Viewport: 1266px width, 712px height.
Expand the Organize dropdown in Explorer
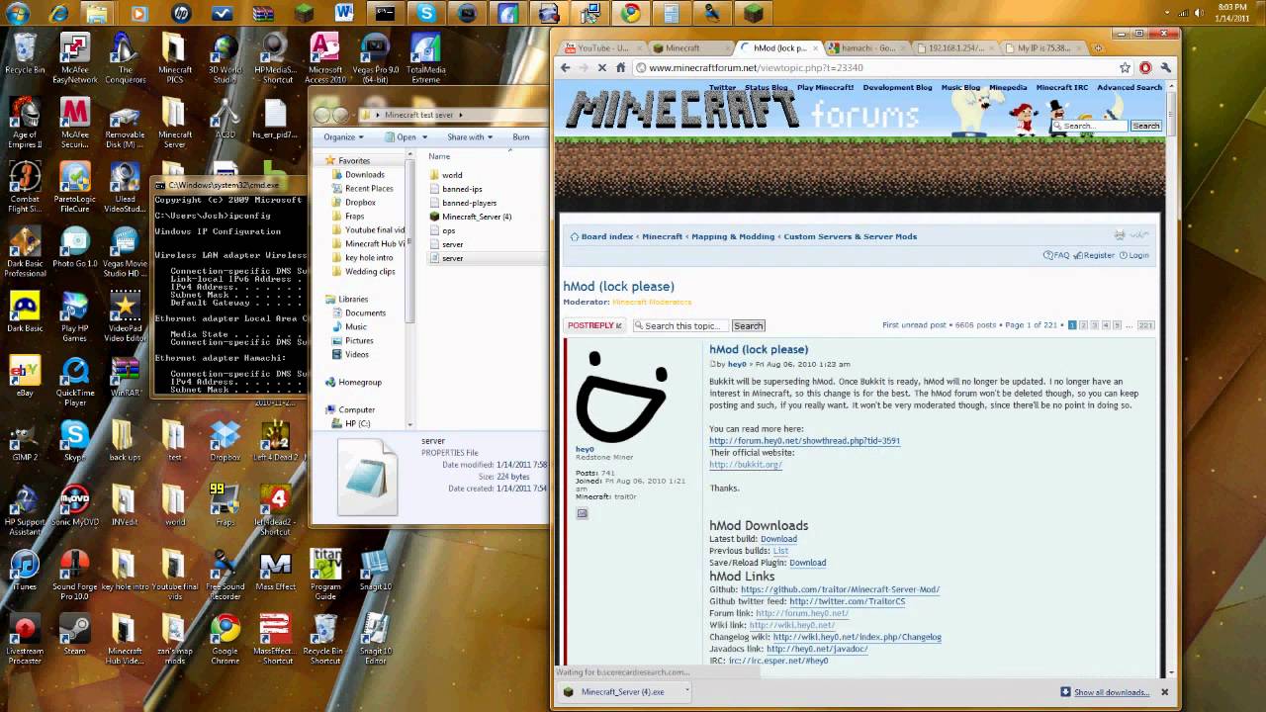pyautogui.click(x=343, y=137)
